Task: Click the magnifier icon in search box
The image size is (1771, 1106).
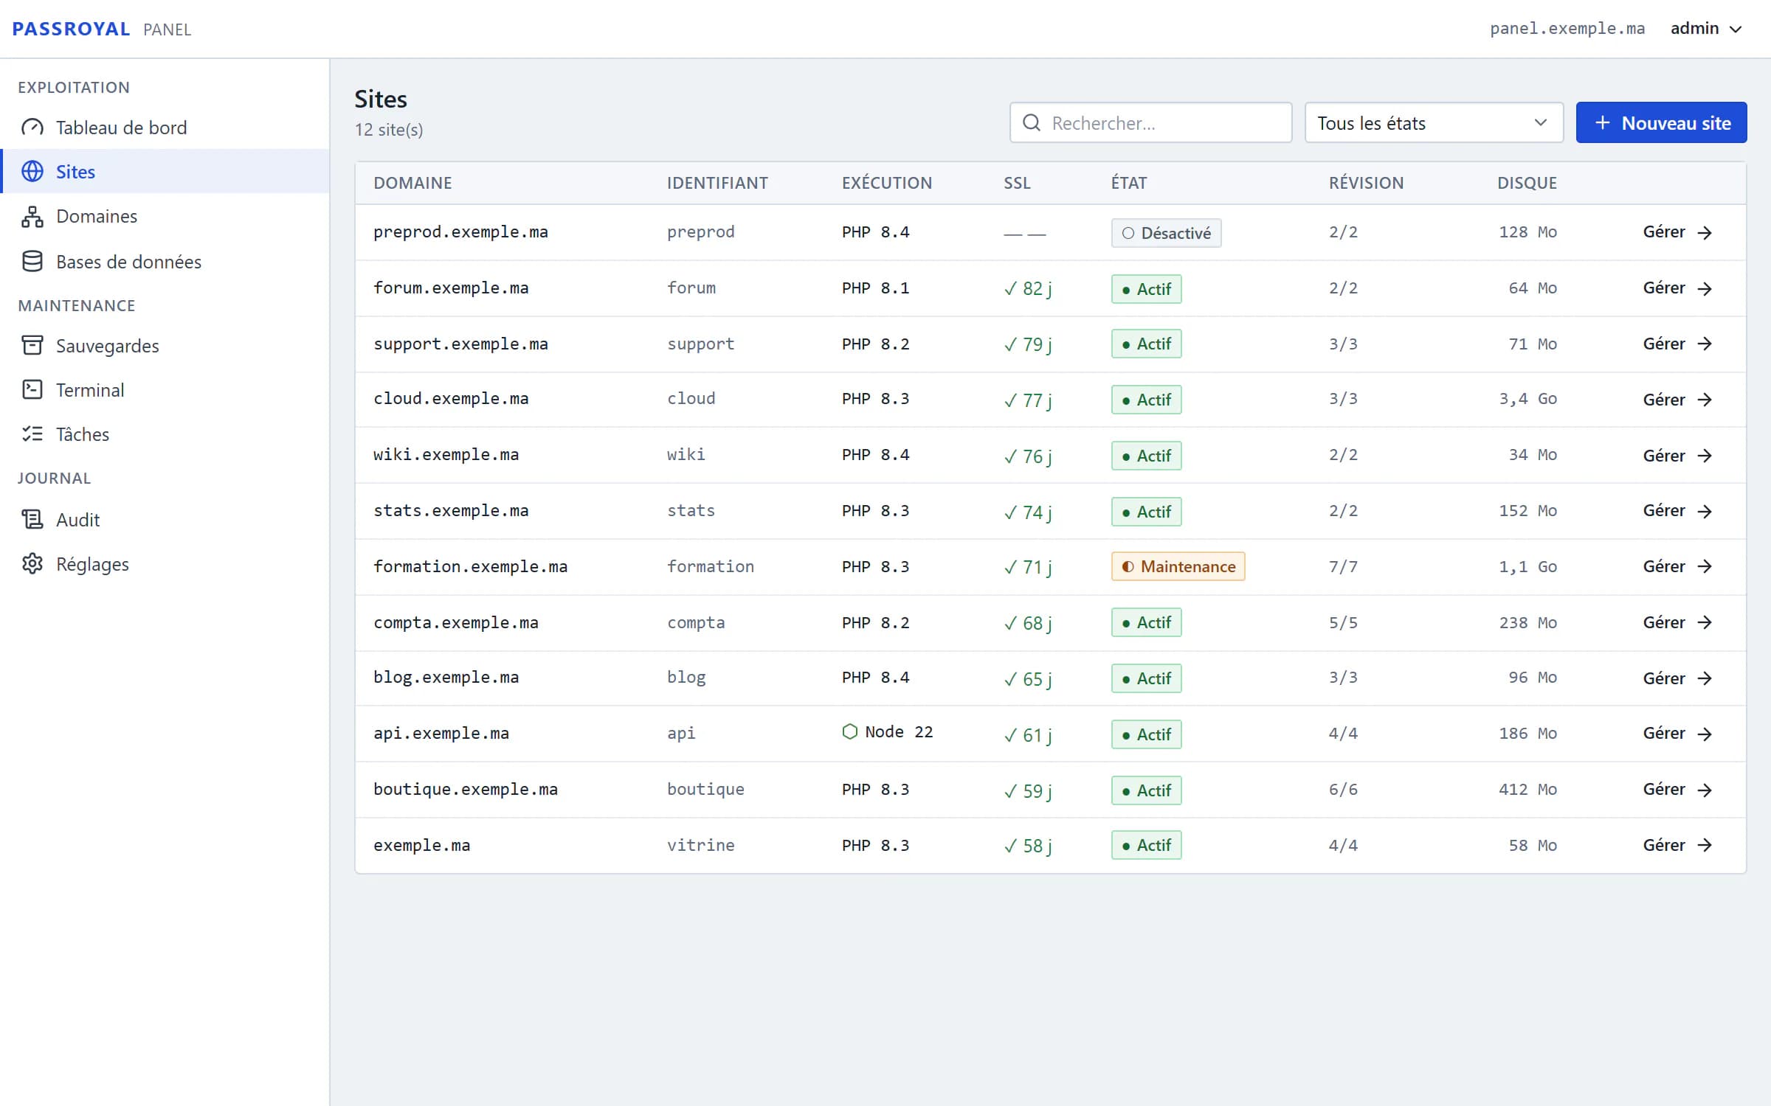Action: (1032, 123)
